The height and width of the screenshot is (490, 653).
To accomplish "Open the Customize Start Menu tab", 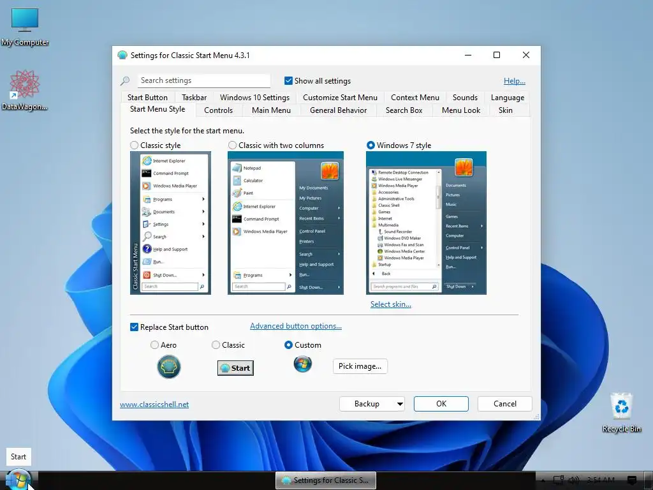I will tap(340, 97).
